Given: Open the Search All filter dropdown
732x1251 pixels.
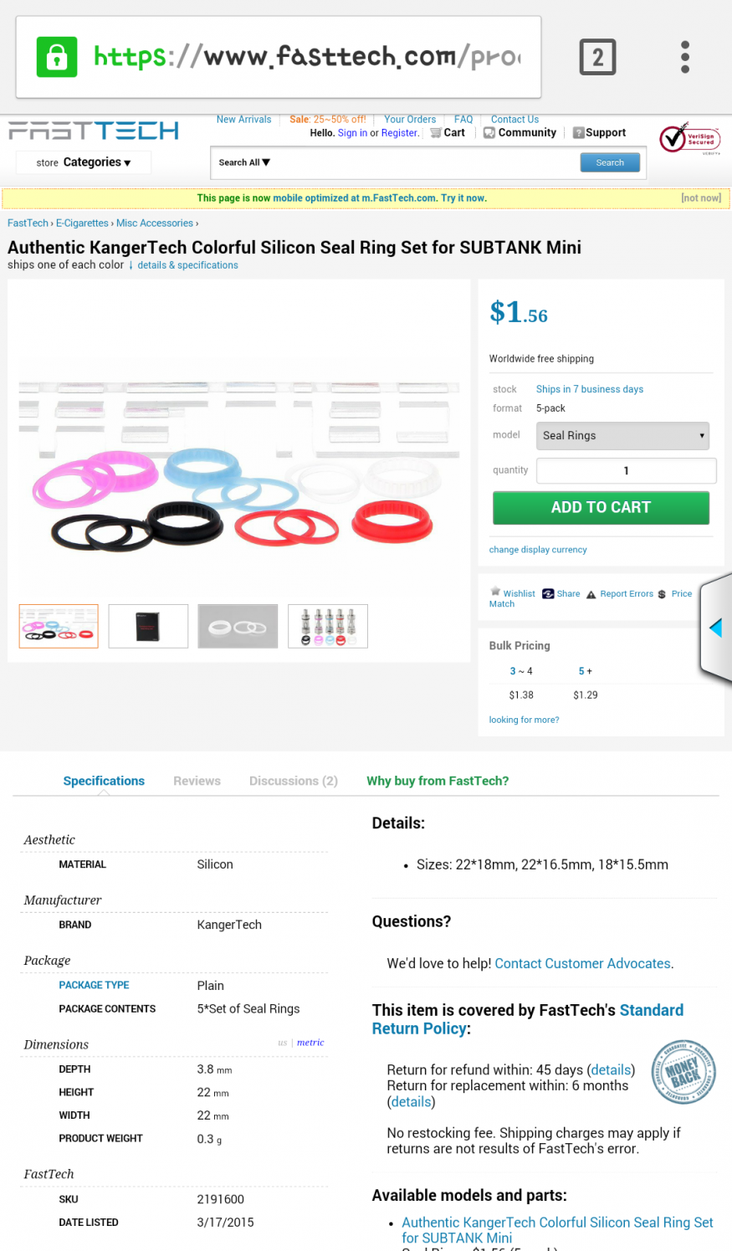Looking at the screenshot, I should (244, 162).
